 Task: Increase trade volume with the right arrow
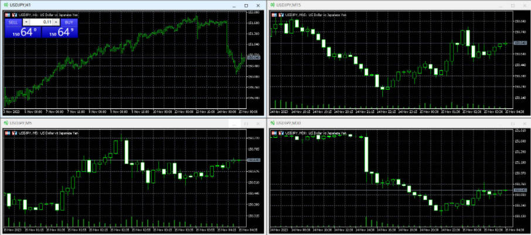click(56, 22)
